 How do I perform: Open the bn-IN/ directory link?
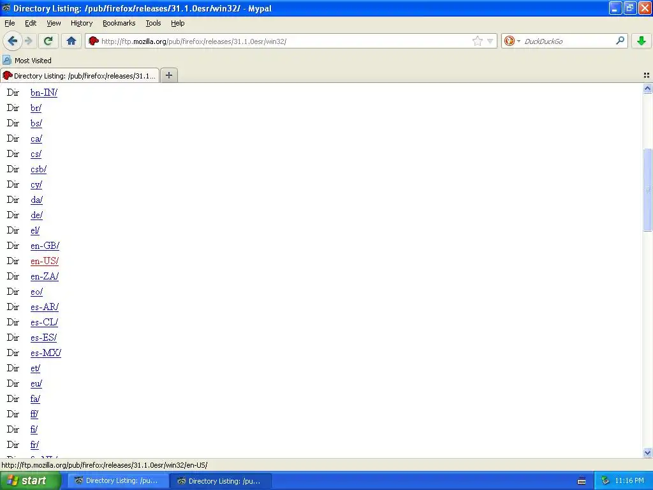click(x=44, y=93)
